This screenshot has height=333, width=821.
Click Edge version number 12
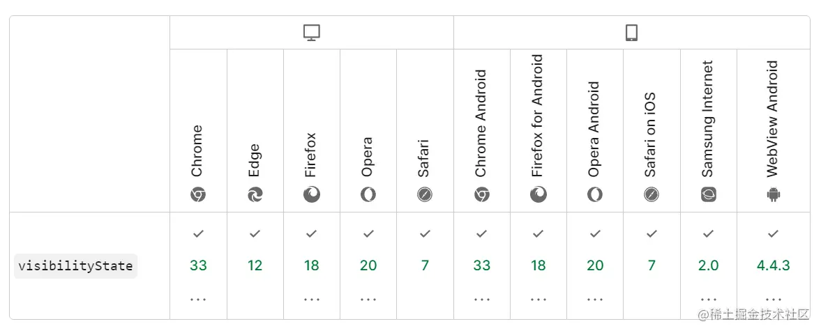(255, 265)
